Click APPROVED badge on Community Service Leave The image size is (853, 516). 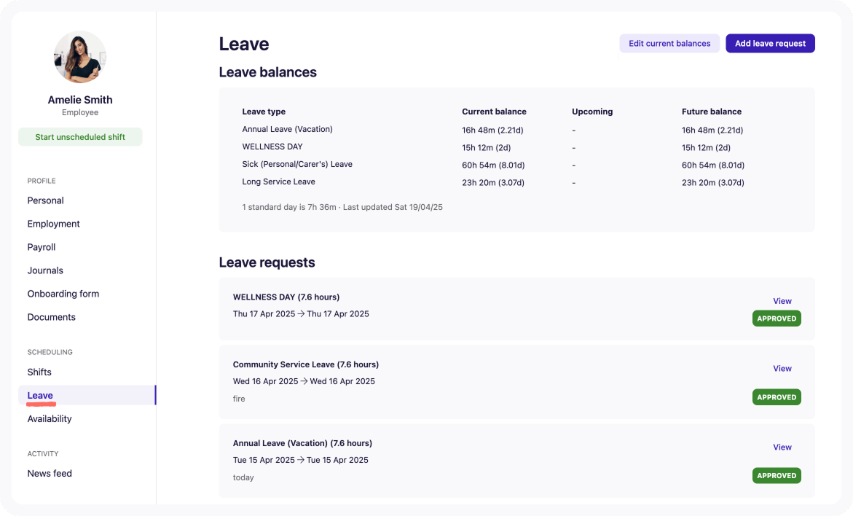(777, 397)
